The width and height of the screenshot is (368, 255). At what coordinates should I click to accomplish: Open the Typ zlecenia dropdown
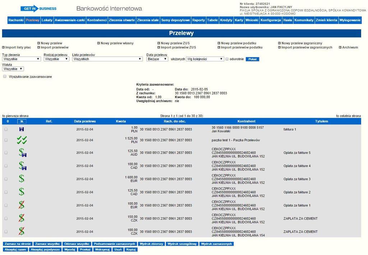pos(22,59)
